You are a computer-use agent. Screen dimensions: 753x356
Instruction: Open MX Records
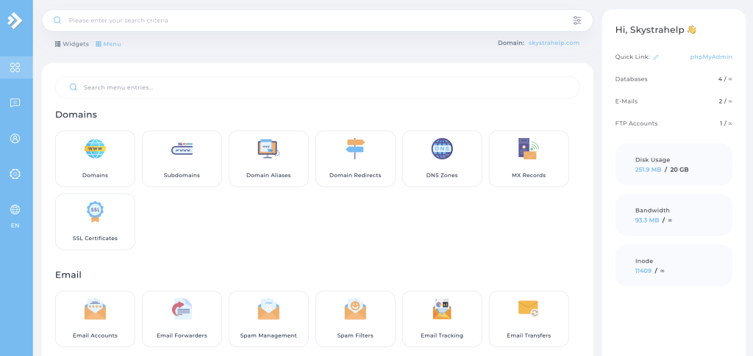(x=529, y=158)
